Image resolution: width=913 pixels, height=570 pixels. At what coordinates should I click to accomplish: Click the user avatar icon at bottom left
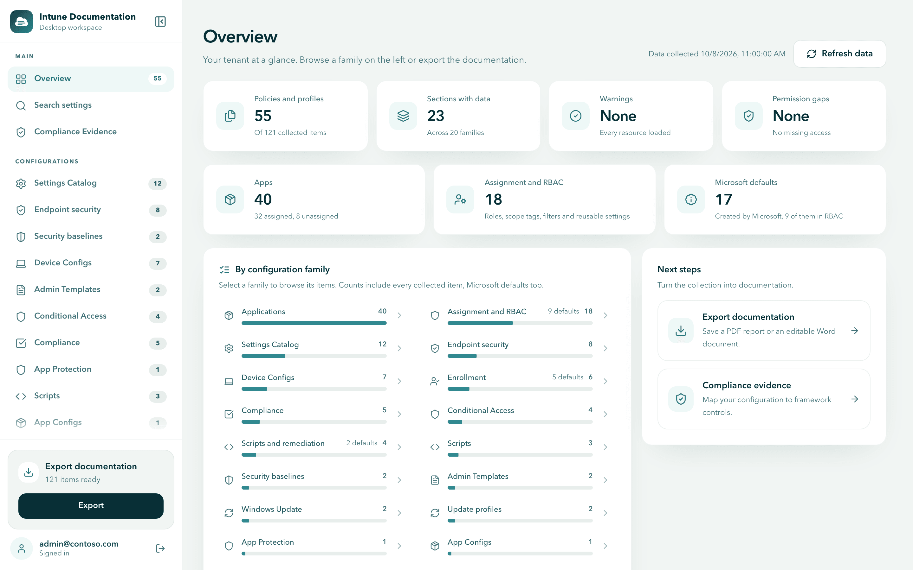click(x=22, y=548)
